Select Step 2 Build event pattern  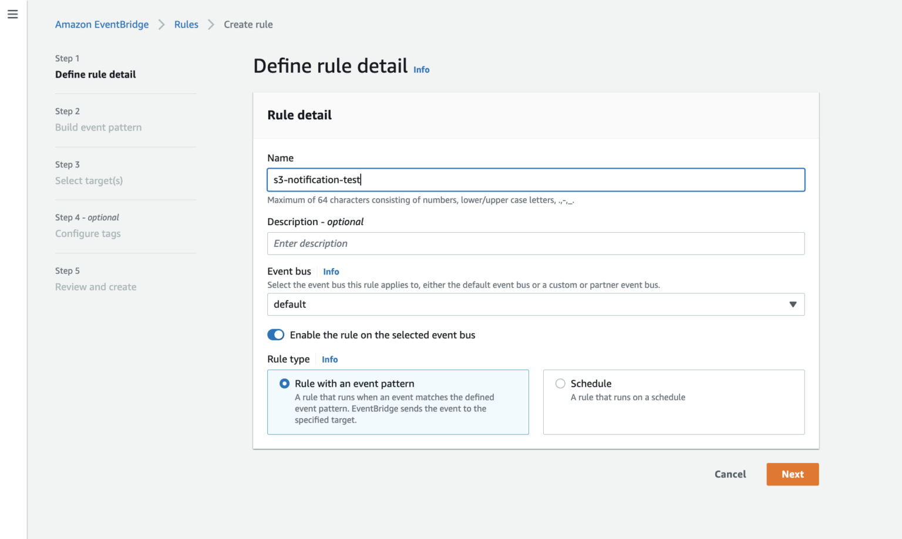[x=98, y=128]
